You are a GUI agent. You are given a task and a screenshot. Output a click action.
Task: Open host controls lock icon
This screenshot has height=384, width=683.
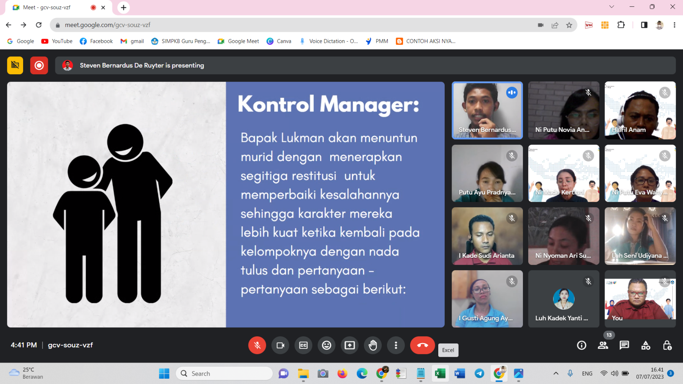tap(667, 345)
